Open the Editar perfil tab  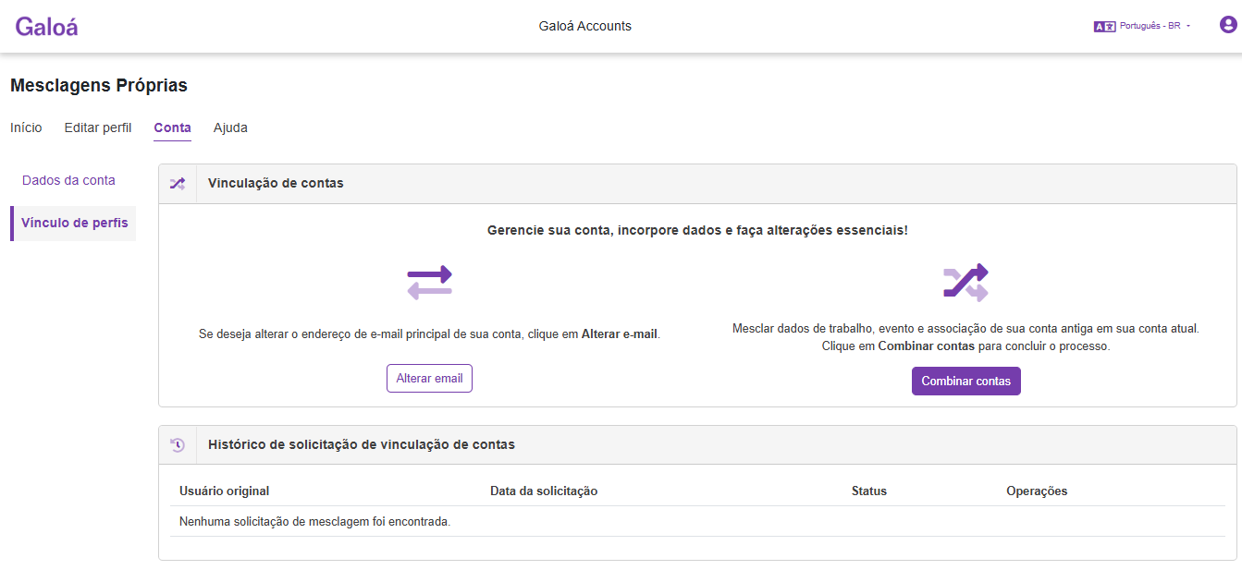[x=98, y=127]
